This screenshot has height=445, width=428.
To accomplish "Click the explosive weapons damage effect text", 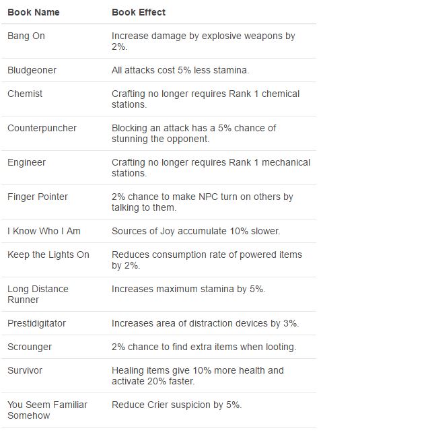I will (x=203, y=41).
